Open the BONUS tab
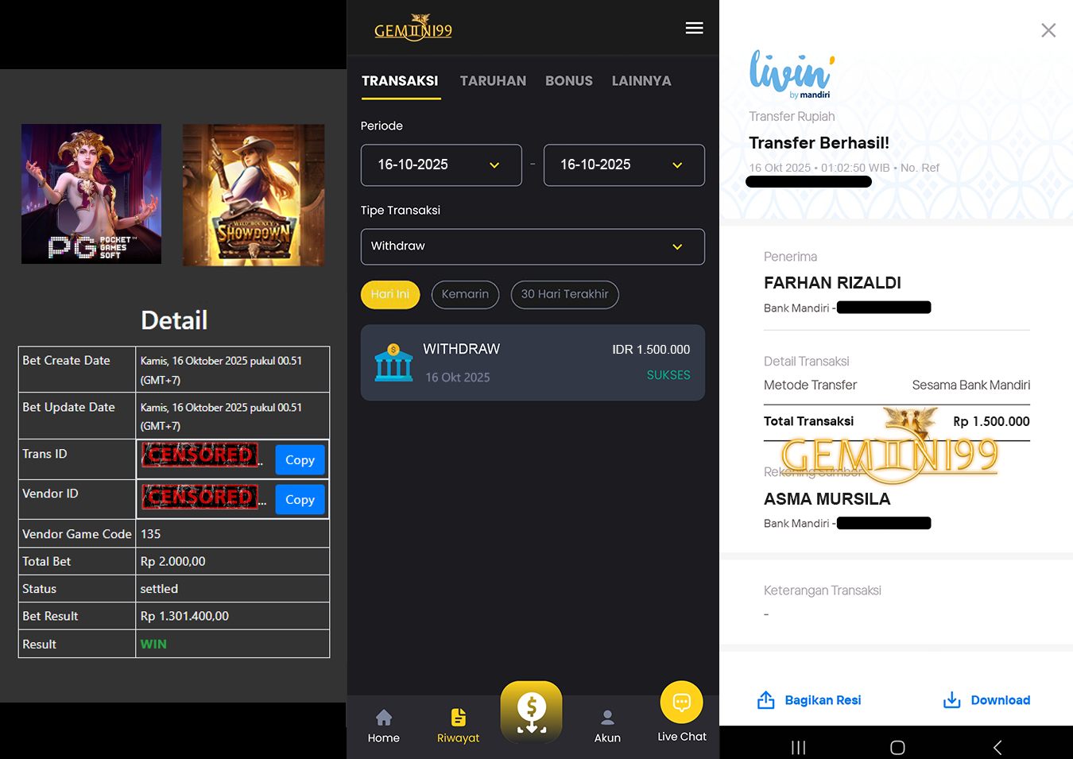Screen dimensions: 1073x759 (x=568, y=80)
